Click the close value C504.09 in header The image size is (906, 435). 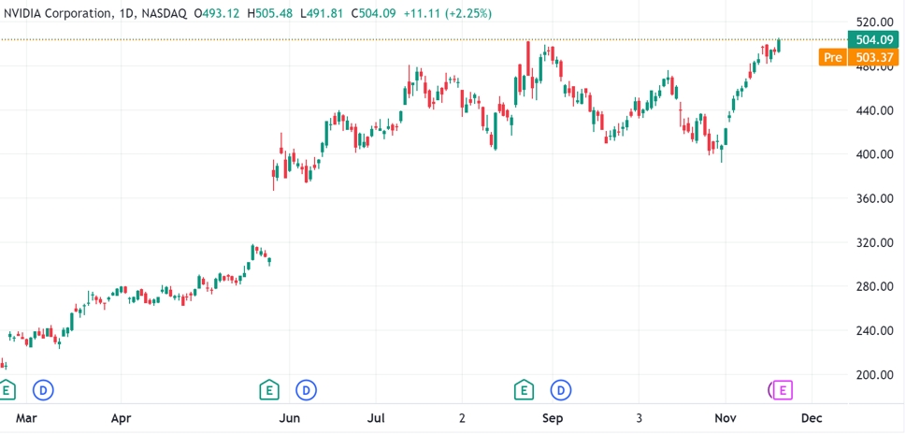(x=374, y=13)
